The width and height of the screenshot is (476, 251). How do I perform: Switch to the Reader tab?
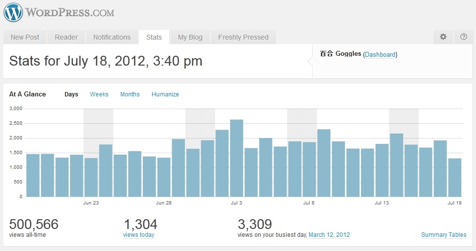(66, 37)
